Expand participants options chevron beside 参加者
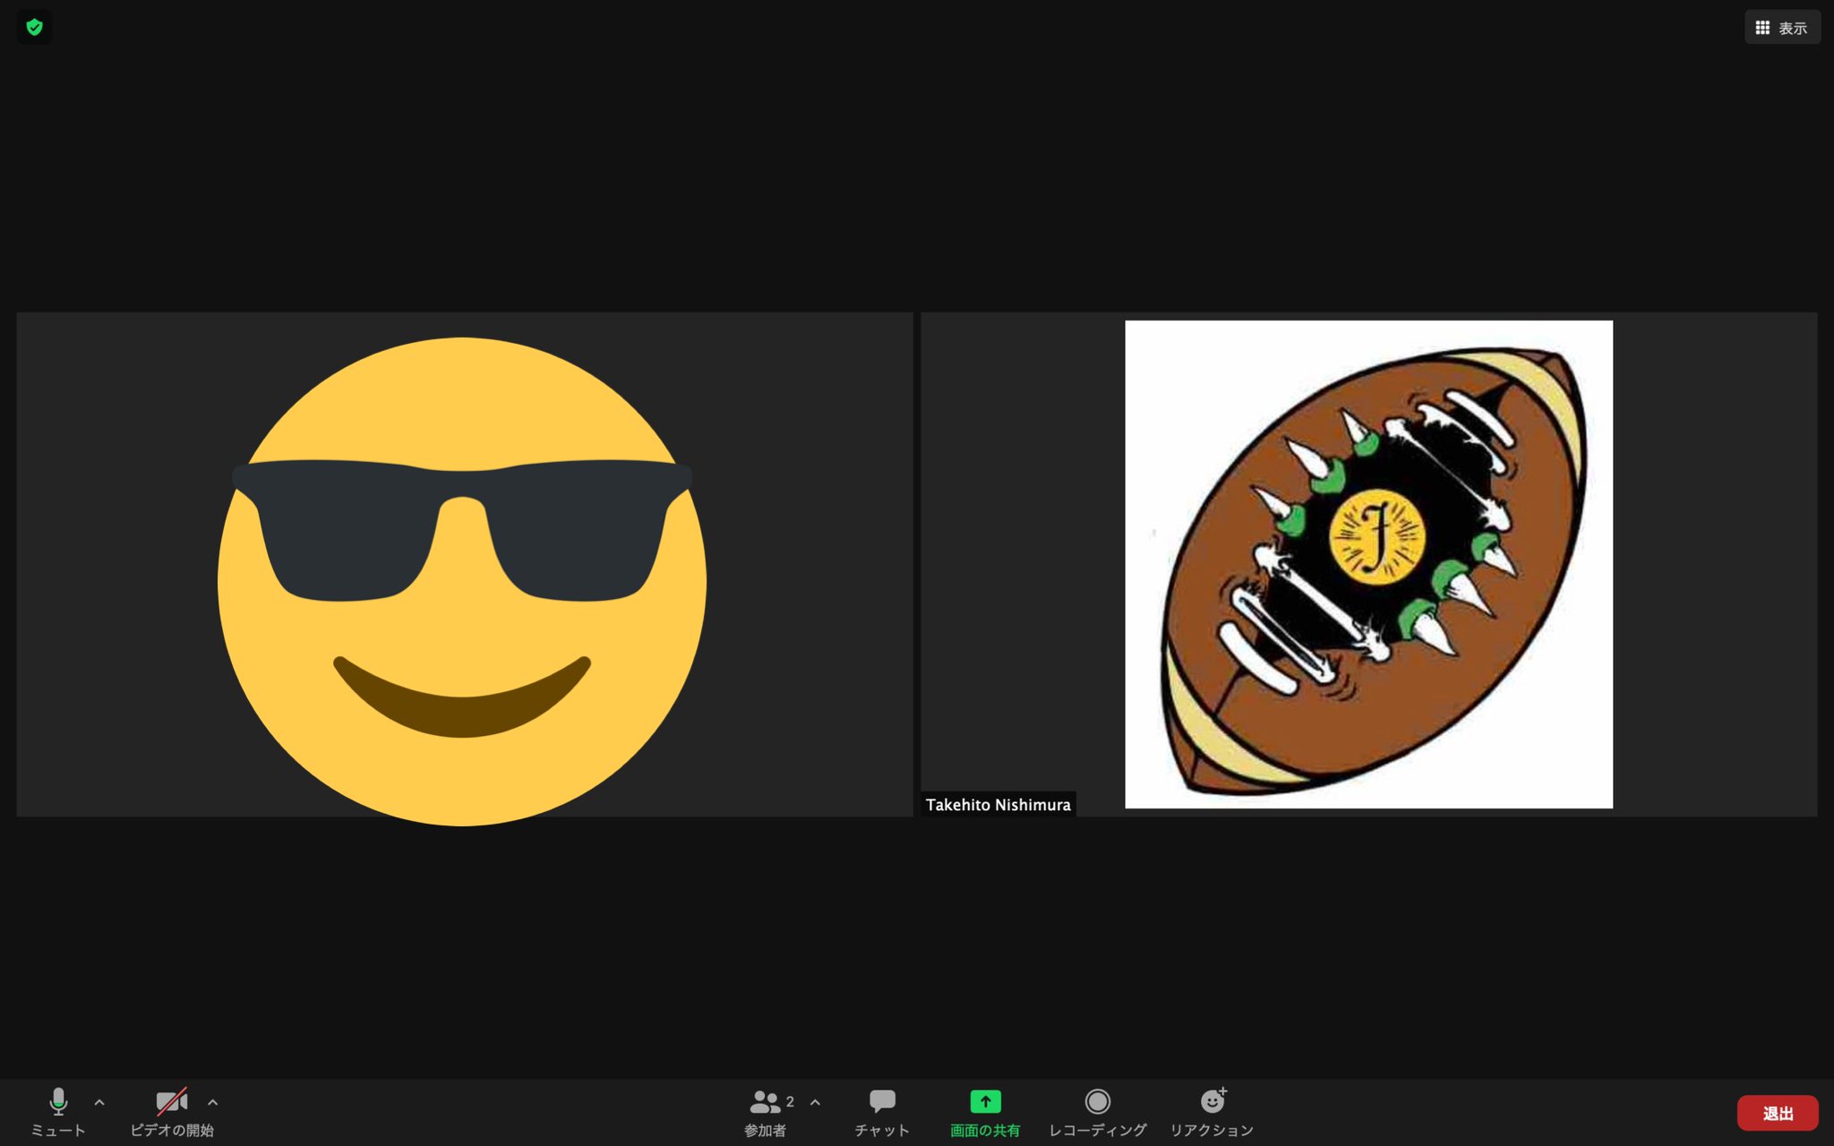The width and height of the screenshot is (1834, 1146). coord(815,1102)
